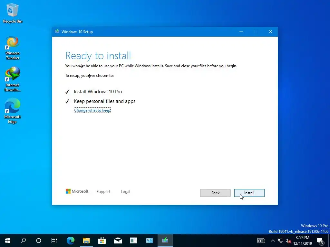Click the muted volume tray icon

click(x=288, y=241)
